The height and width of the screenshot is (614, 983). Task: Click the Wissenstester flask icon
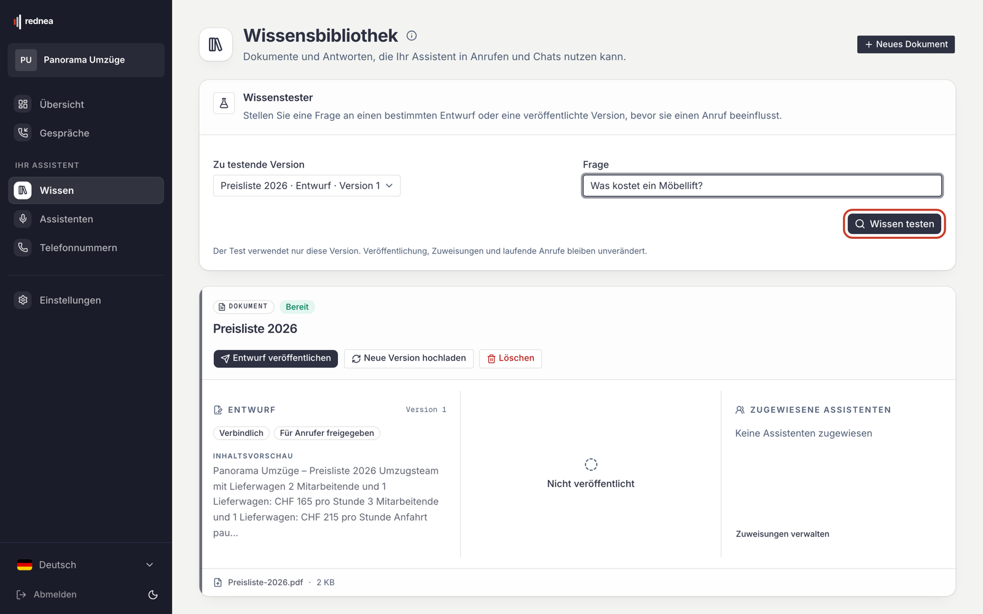(x=224, y=103)
